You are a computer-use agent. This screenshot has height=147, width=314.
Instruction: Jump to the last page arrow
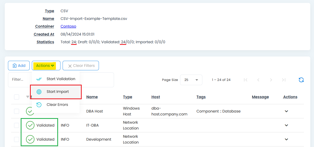pyautogui.click(x=284, y=80)
